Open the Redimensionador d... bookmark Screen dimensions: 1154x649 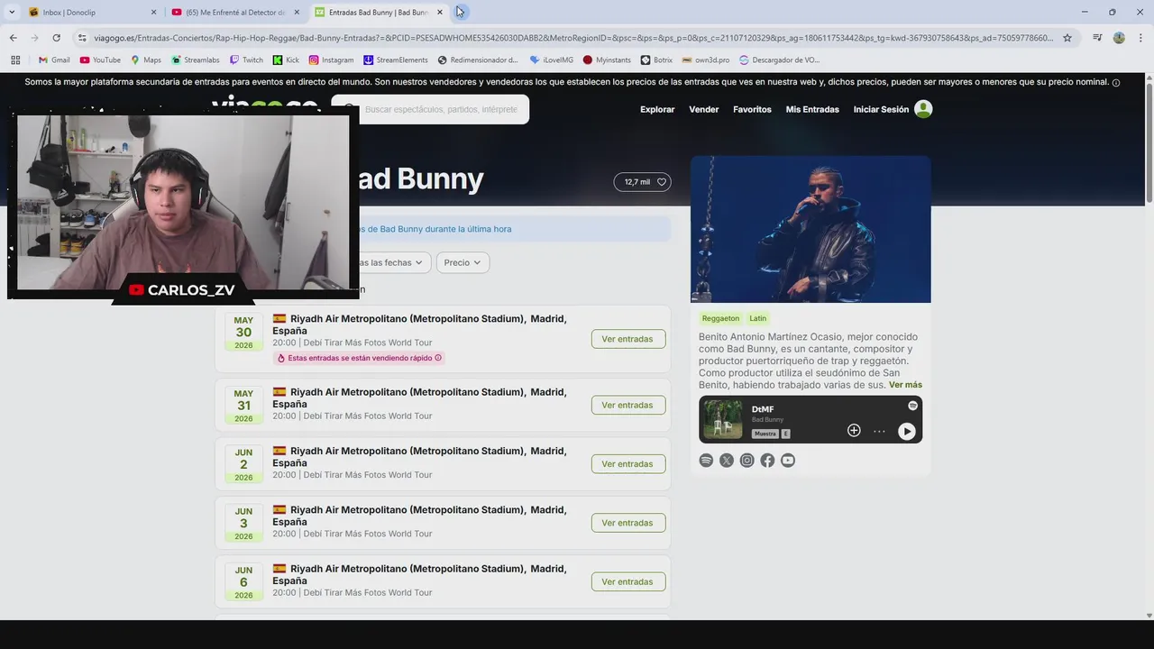(x=478, y=60)
